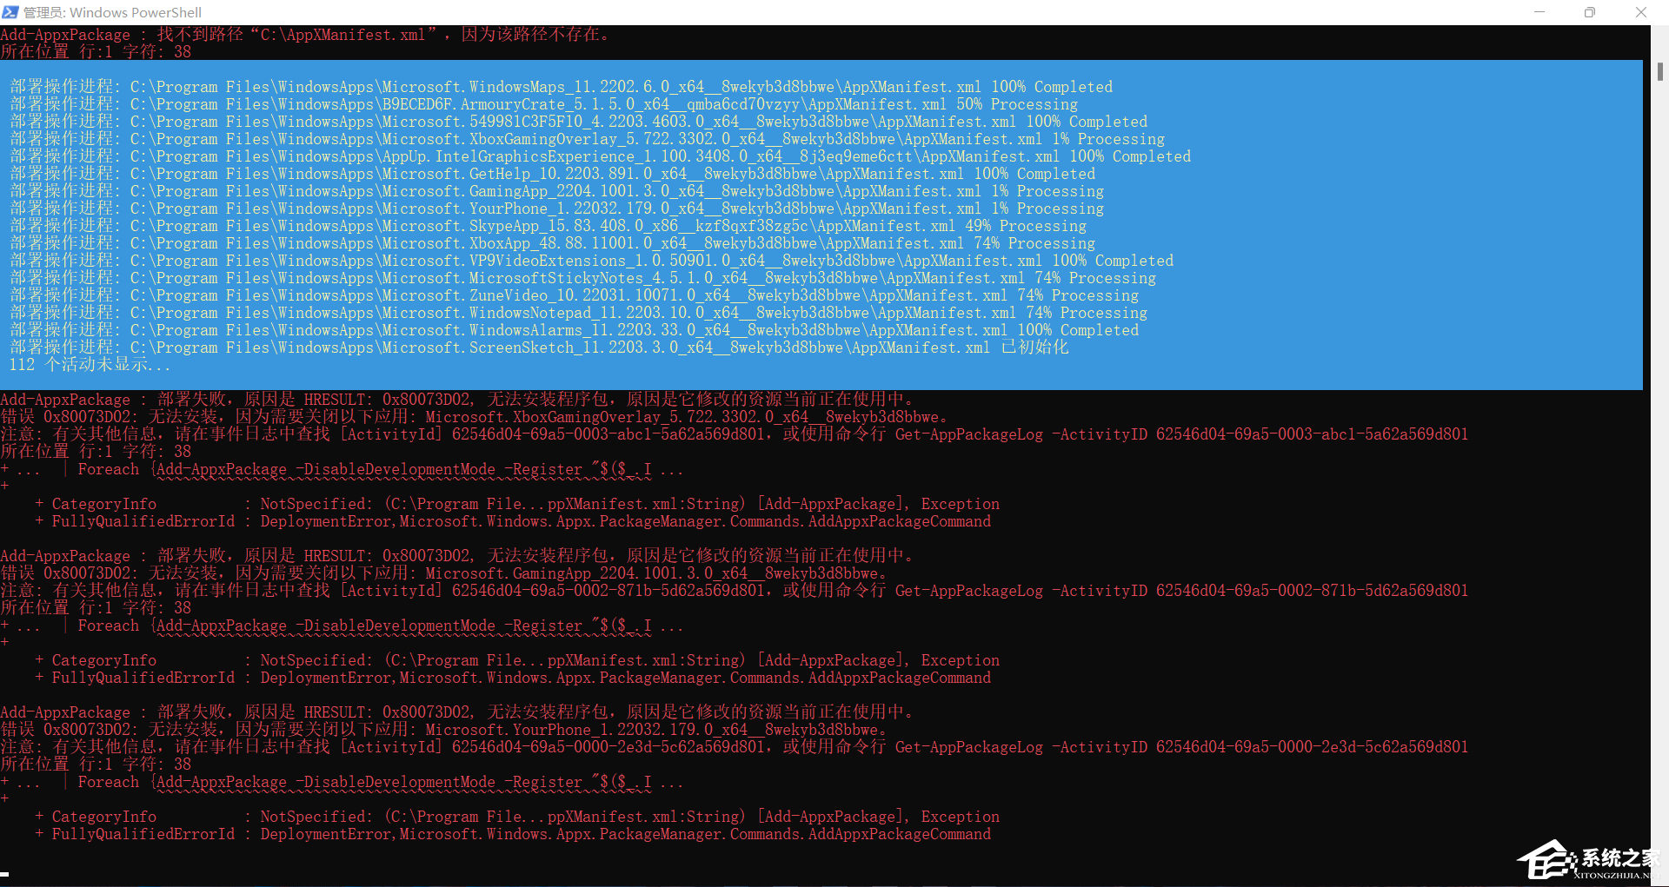Restore down the PowerShell window
Image resolution: width=1669 pixels, height=887 pixels.
pyautogui.click(x=1590, y=12)
